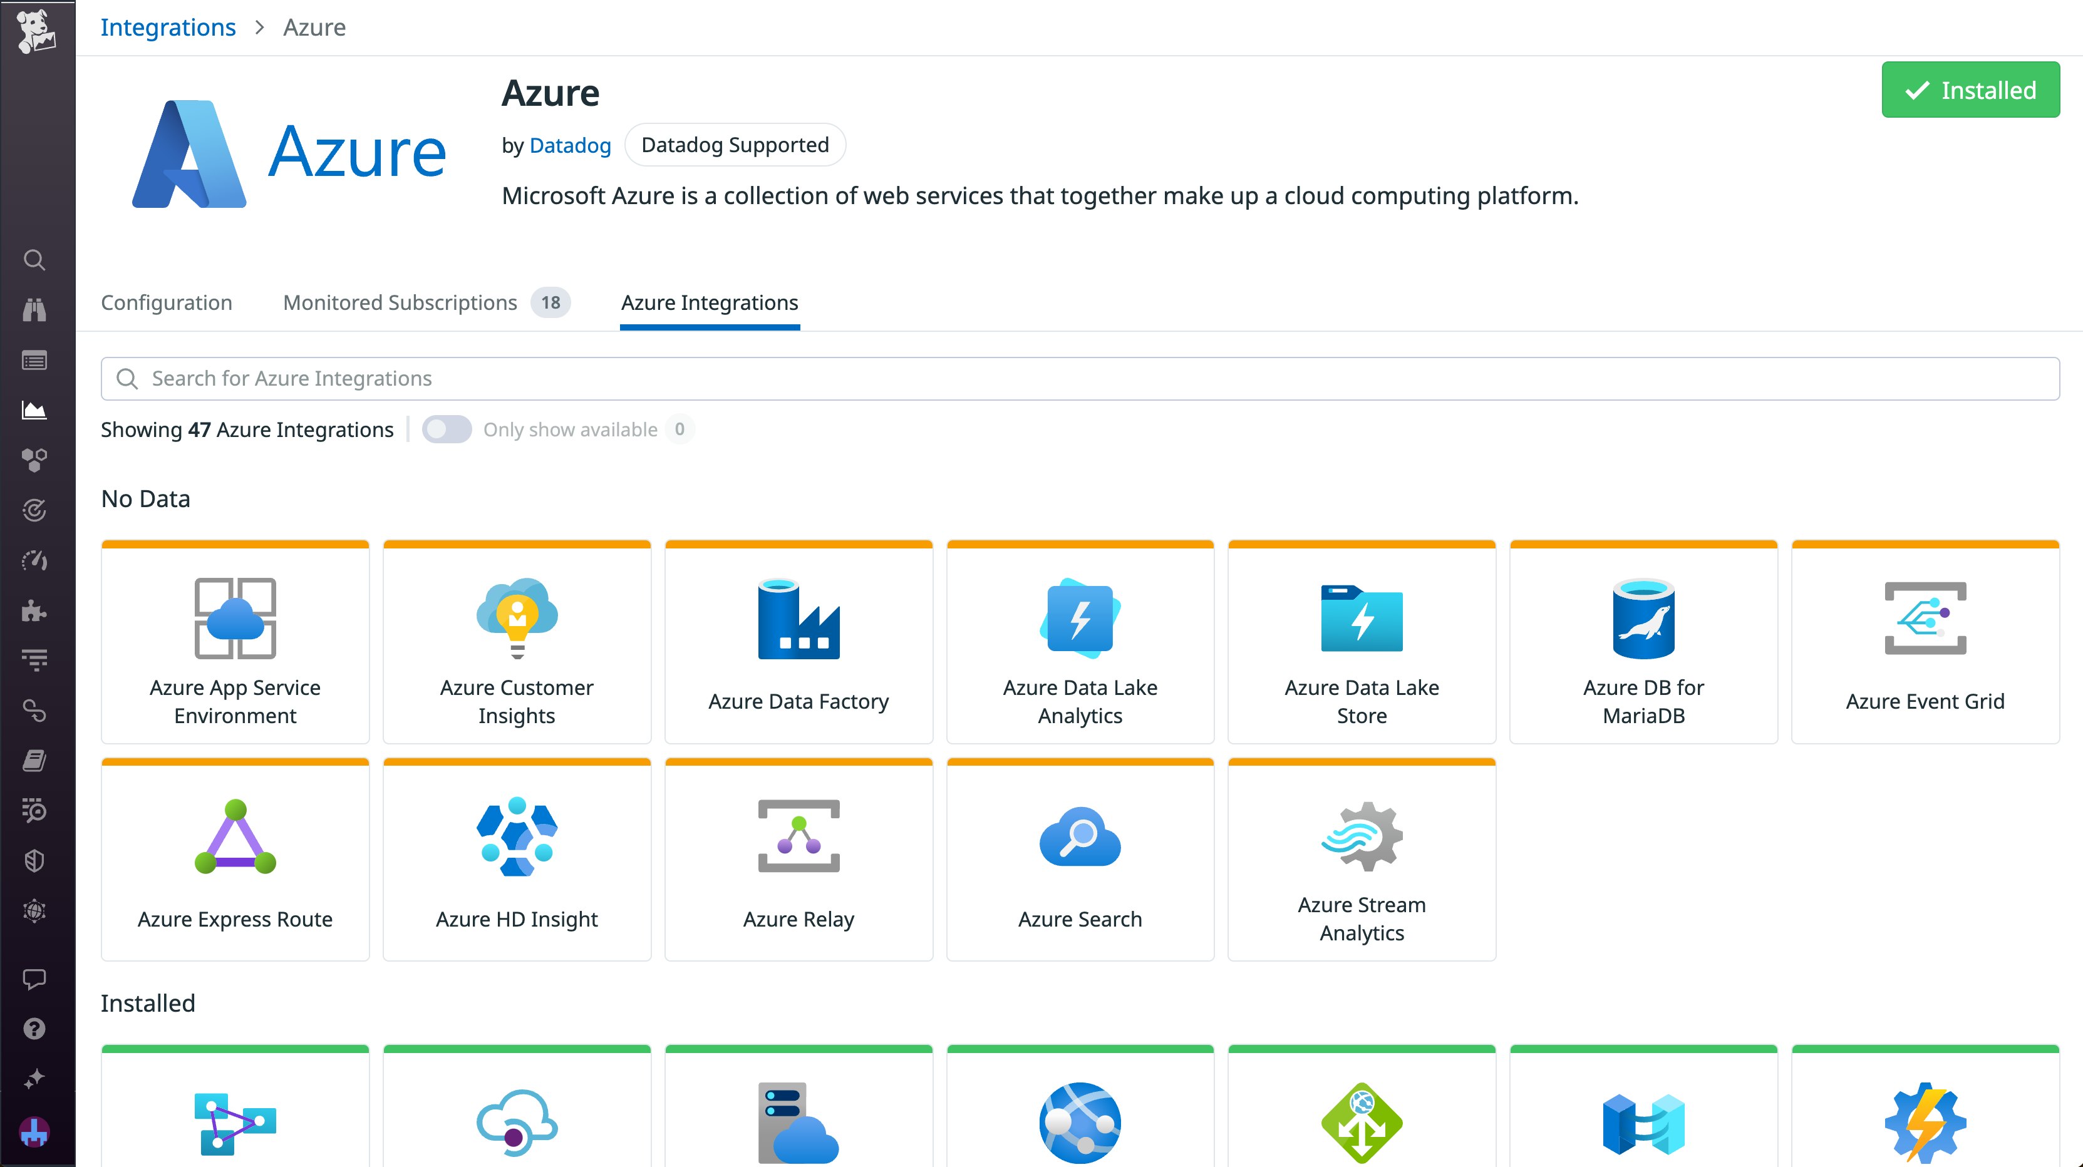Open the search magnifier in the sidebar
2083x1167 pixels.
(x=34, y=260)
